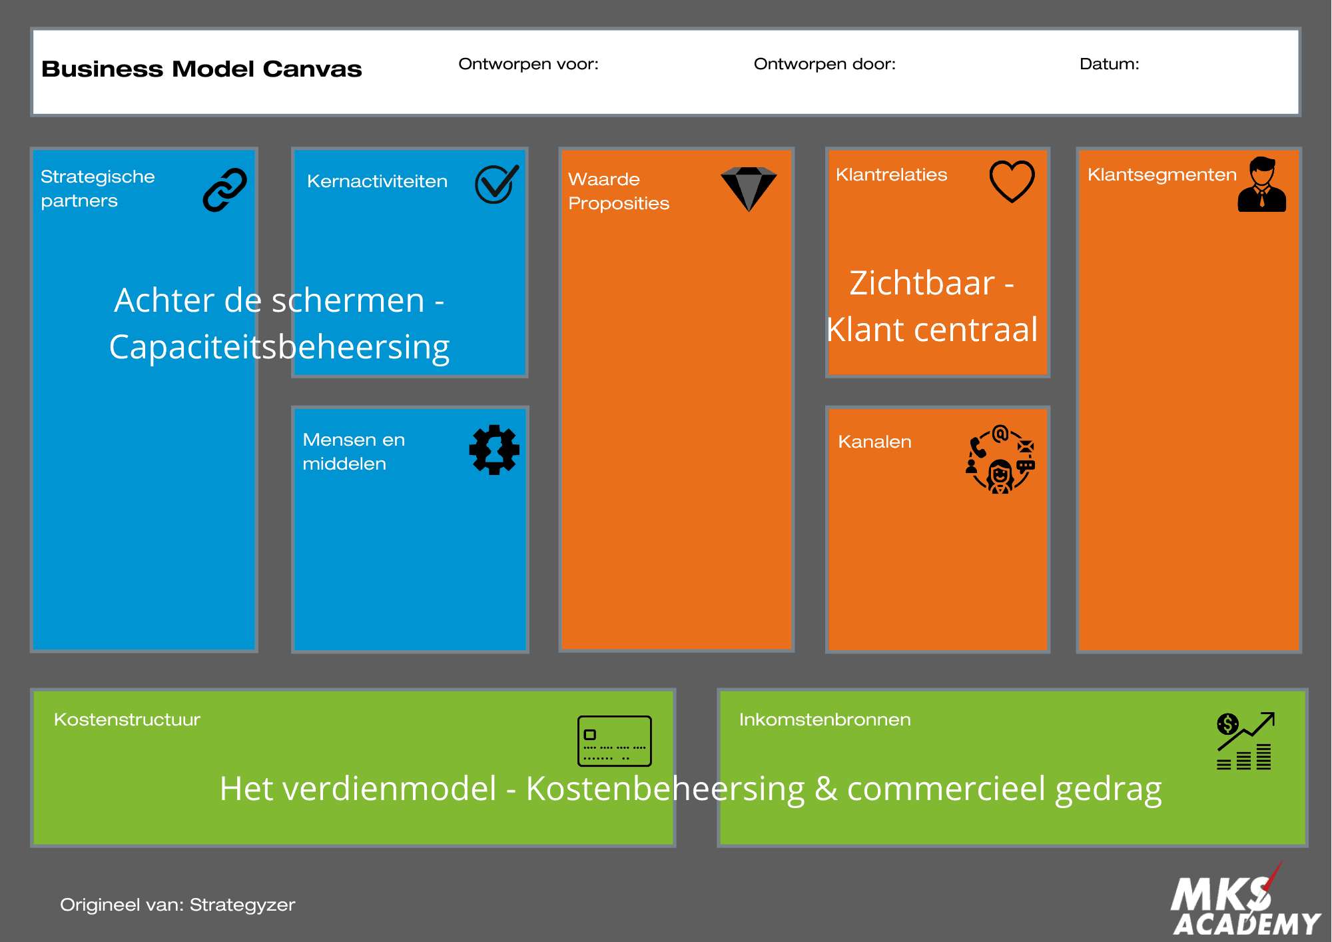
Task: Click the dollar growth chart icon in Inkomstenbronnen
Action: tap(1245, 741)
